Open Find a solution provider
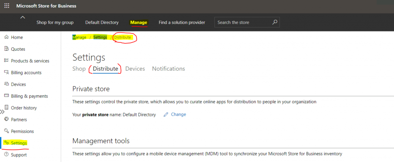This screenshot has height=162, width=394. click(x=182, y=22)
